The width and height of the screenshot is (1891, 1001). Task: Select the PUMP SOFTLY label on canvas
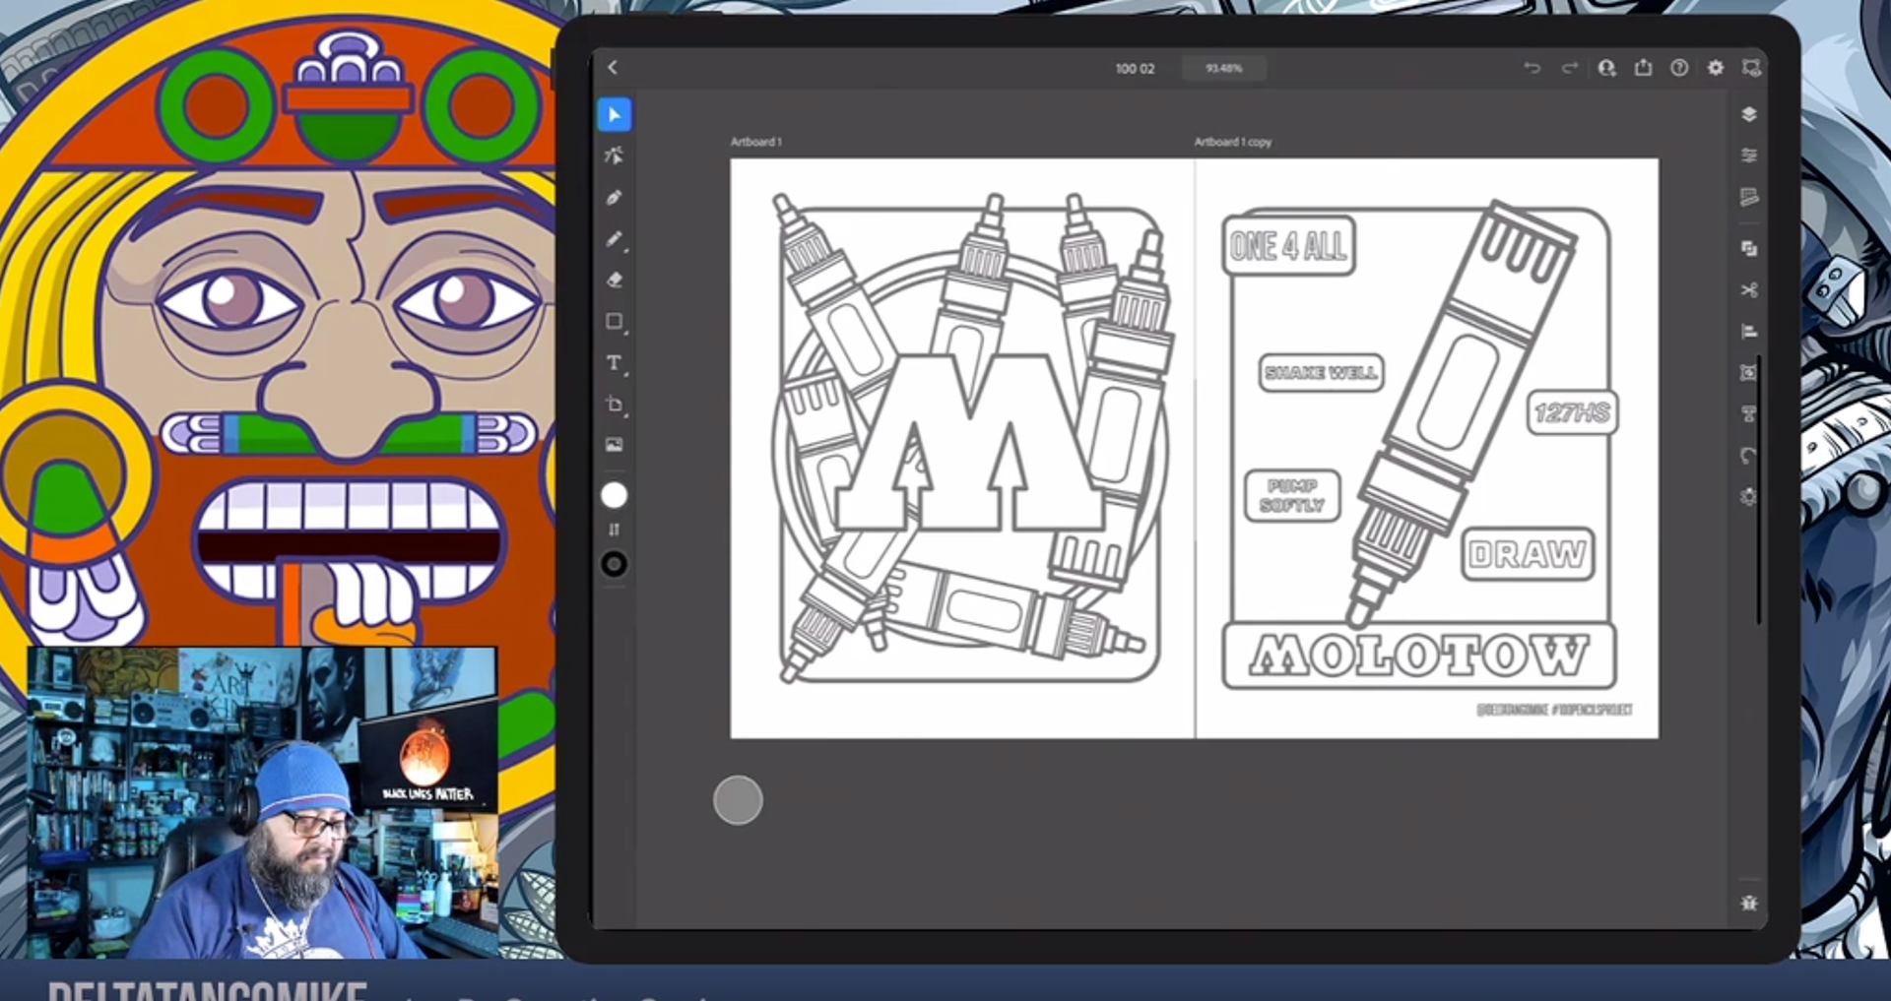tap(1292, 495)
